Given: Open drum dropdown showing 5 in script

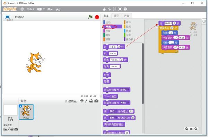Looking at the screenshot, I should (x=176, y=47).
